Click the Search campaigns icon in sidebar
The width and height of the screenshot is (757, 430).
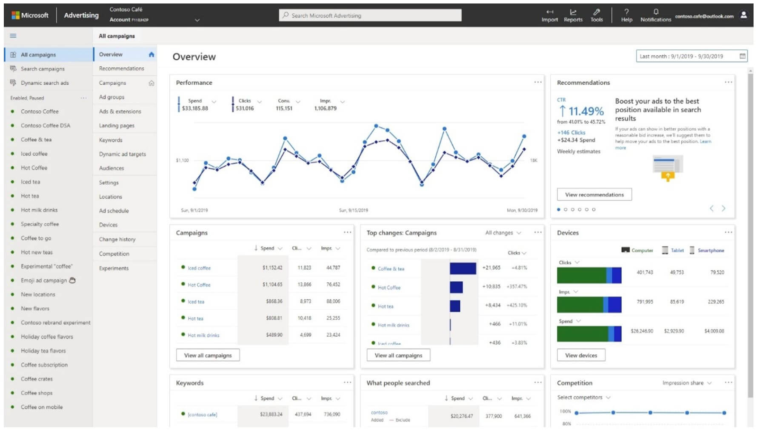point(13,69)
